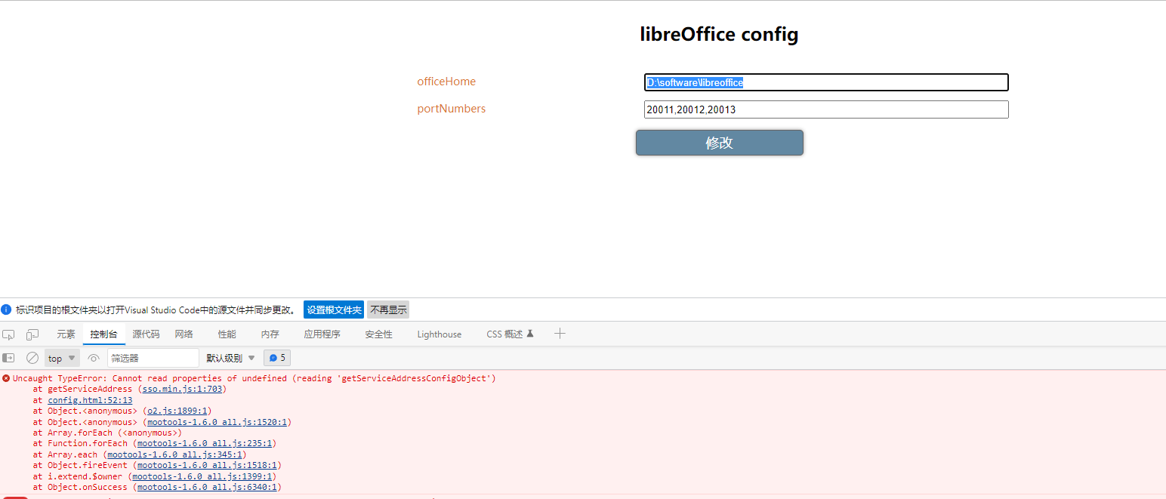Create a live expression with eye icon

(94, 358)
